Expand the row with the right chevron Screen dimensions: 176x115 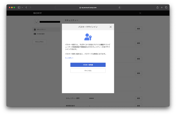pos(140,87)
